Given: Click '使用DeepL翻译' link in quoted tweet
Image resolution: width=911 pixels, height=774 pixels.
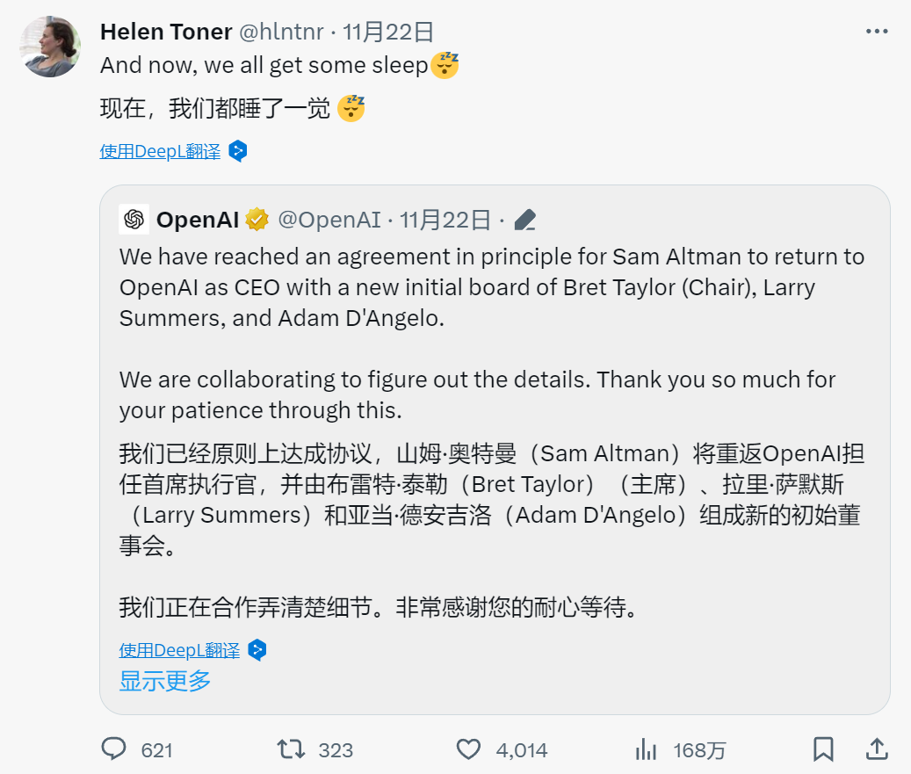Looking at the screenshot, I should tap(179, 650).
